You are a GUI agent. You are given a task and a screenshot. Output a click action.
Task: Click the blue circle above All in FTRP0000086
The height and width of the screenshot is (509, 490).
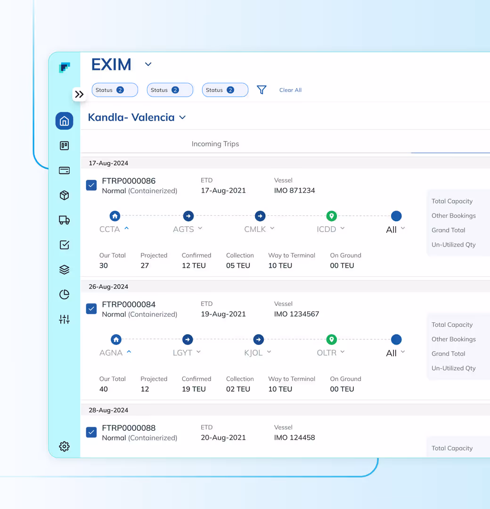point(396,216)
